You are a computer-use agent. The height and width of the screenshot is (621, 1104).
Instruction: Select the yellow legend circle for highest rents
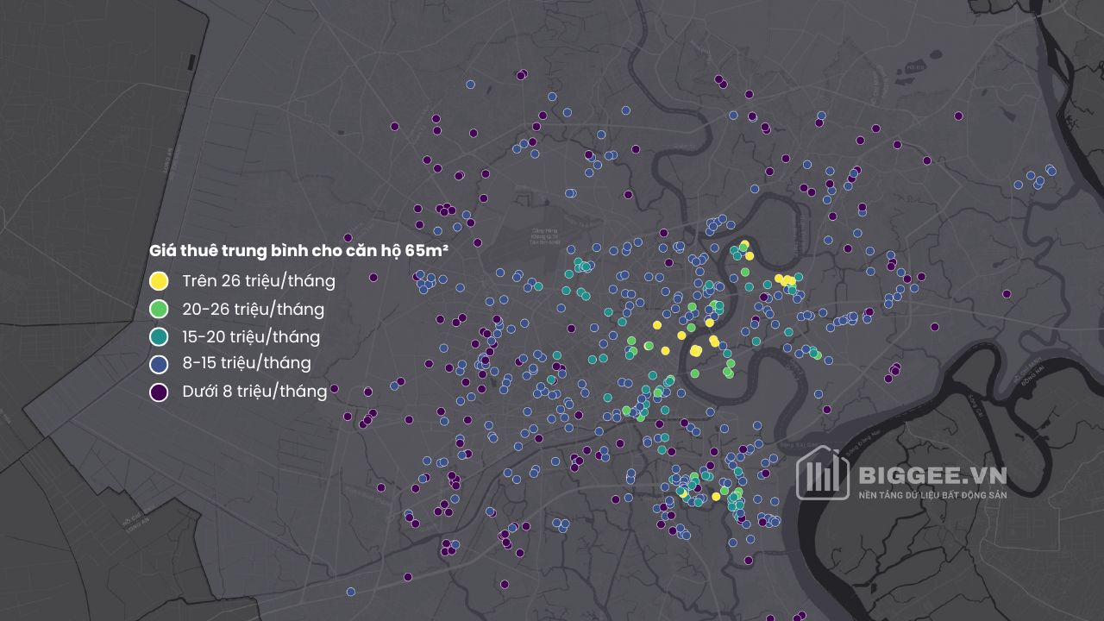[x=159, y=280]
